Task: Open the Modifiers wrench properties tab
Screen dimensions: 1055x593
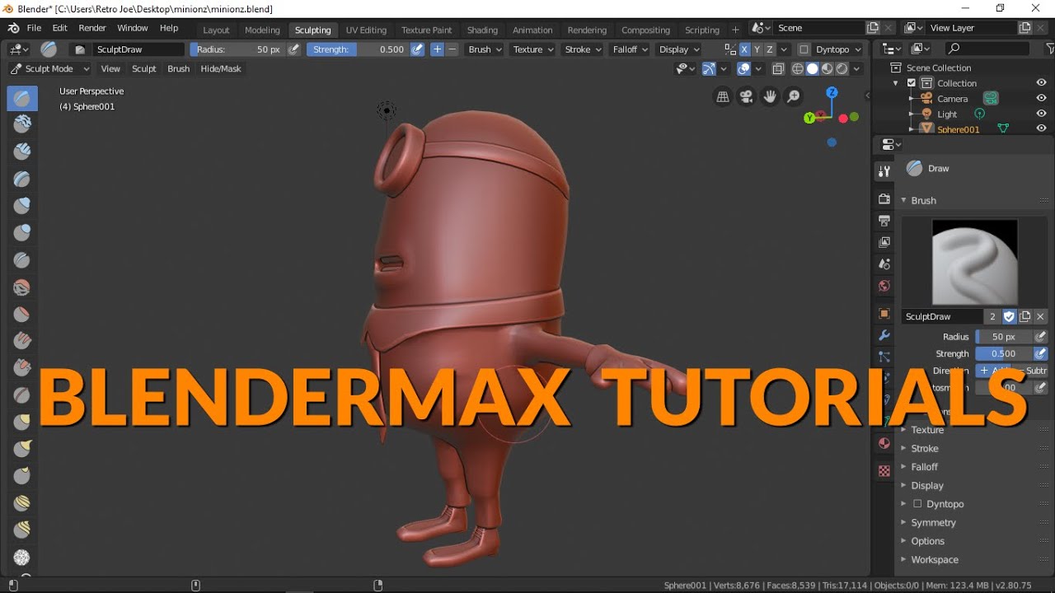Action: pos(884,336)
